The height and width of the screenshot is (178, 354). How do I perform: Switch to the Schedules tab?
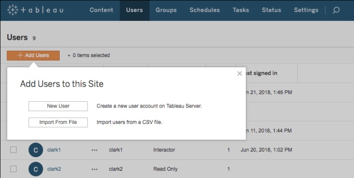[204, 10]
